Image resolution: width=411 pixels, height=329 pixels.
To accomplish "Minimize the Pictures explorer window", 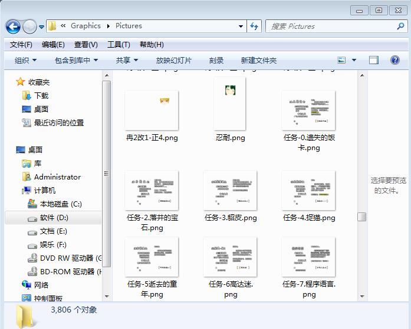I will [359, 11].
